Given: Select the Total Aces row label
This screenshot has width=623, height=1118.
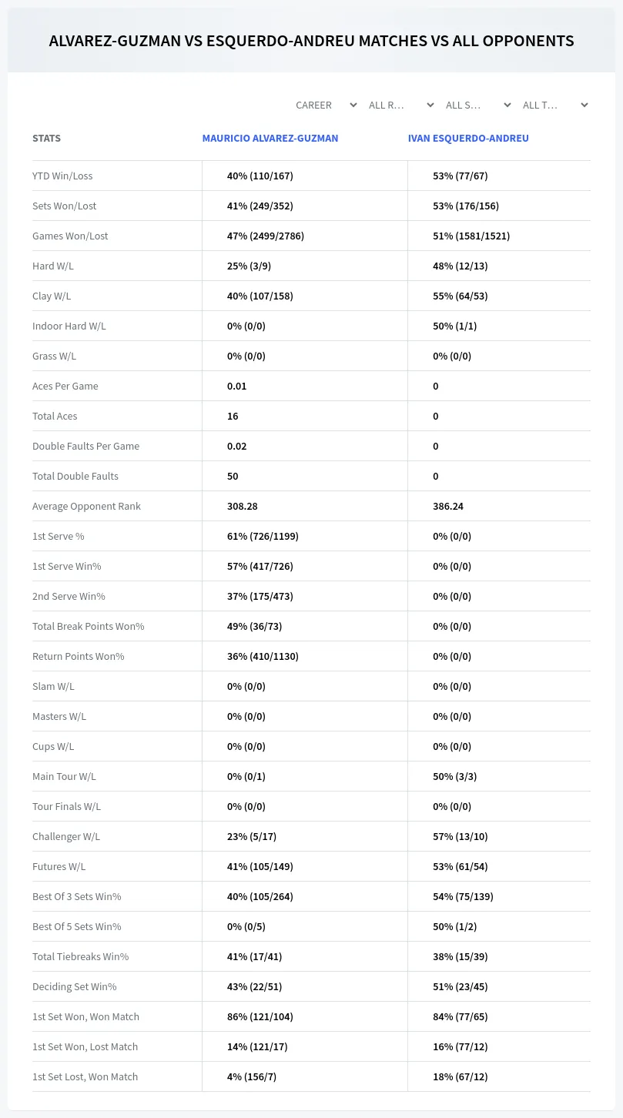Looking at the screenshot, I should coord(55,416).
